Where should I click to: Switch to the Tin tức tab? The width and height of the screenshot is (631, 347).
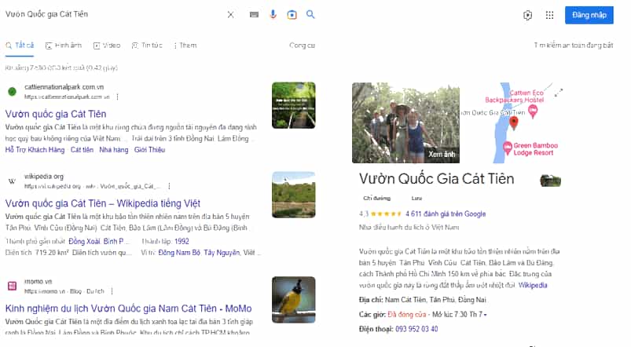[147, 46]
